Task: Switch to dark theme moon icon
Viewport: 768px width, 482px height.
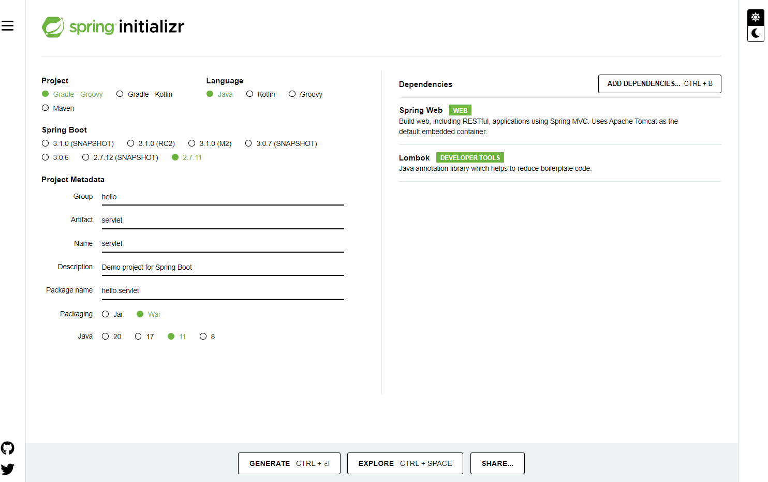Action: pos(756,34)
